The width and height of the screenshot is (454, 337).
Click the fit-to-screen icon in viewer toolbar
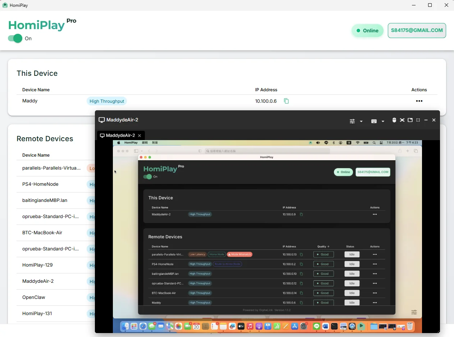(402, 120)
